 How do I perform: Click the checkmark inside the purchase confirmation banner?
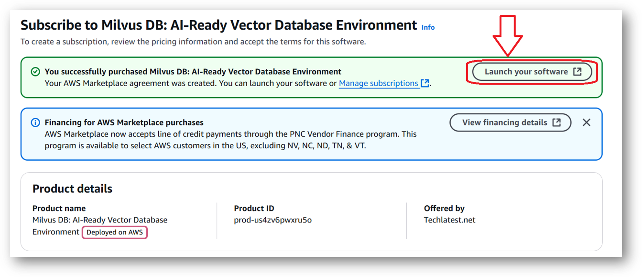point(34,71)
